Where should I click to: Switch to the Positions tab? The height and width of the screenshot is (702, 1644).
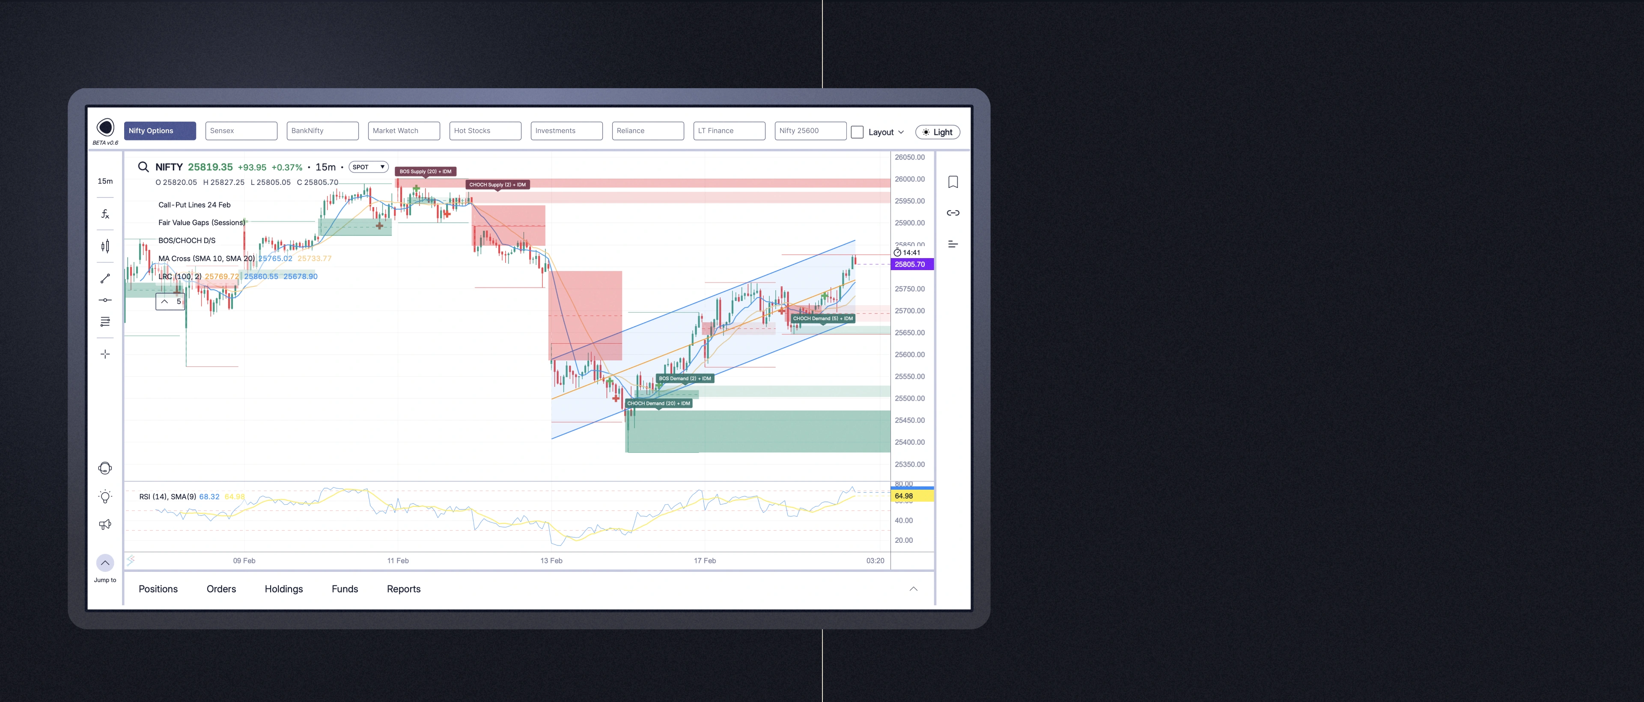point(158,589)
